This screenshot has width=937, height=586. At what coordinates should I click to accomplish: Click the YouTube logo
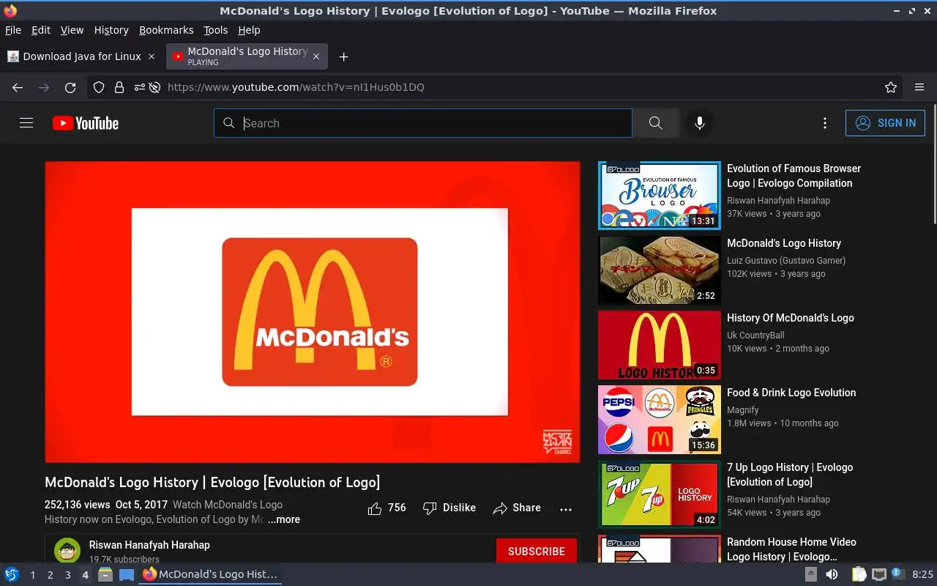[86, 123]
